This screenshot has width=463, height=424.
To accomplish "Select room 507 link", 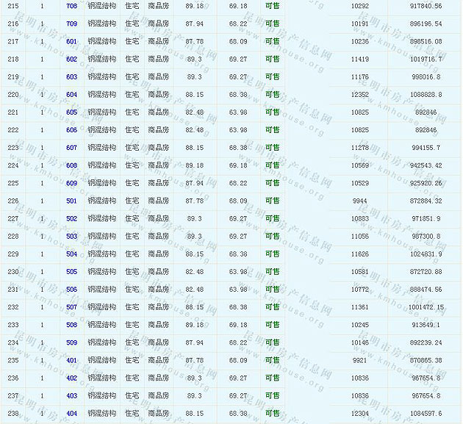I will coord(71,307).
